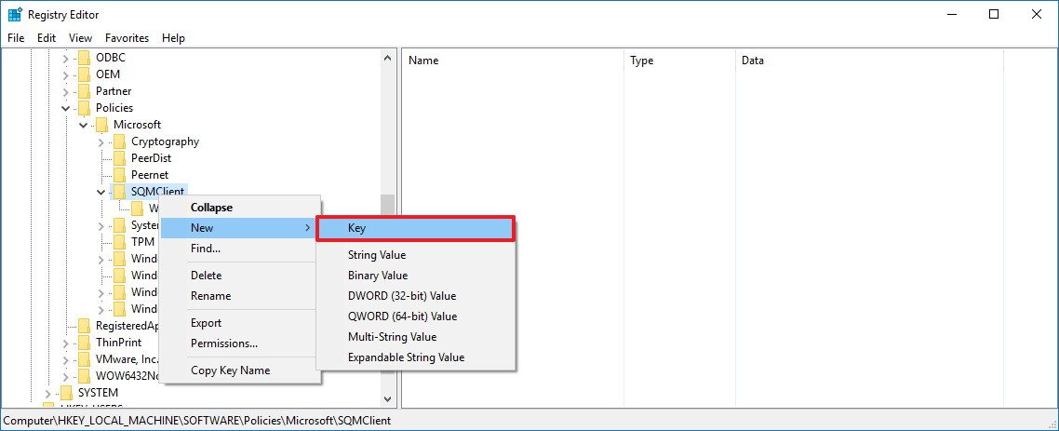
Task: Open the File menu
Action: click(x=16, y=38)
